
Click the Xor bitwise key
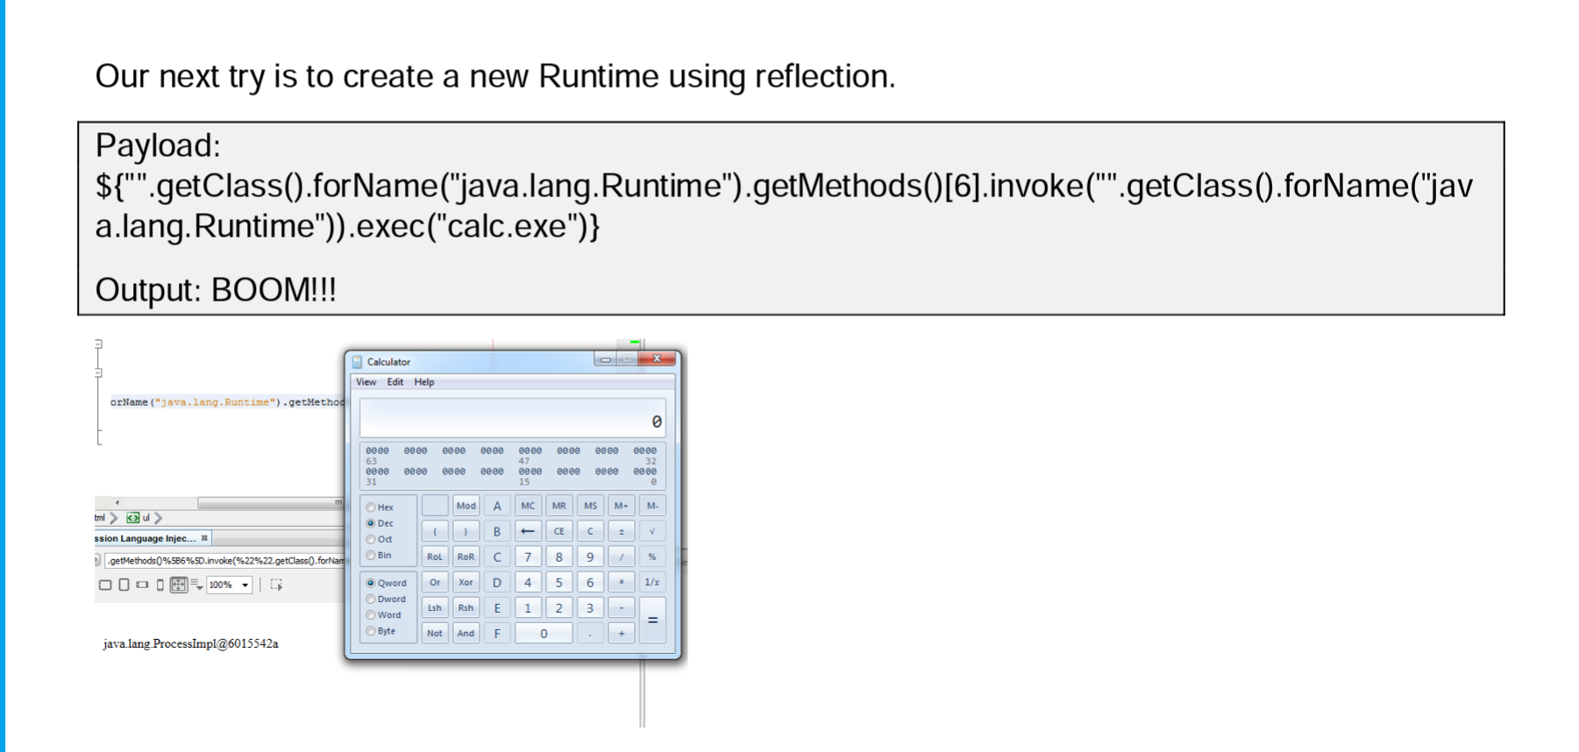[x=466, y=582]
